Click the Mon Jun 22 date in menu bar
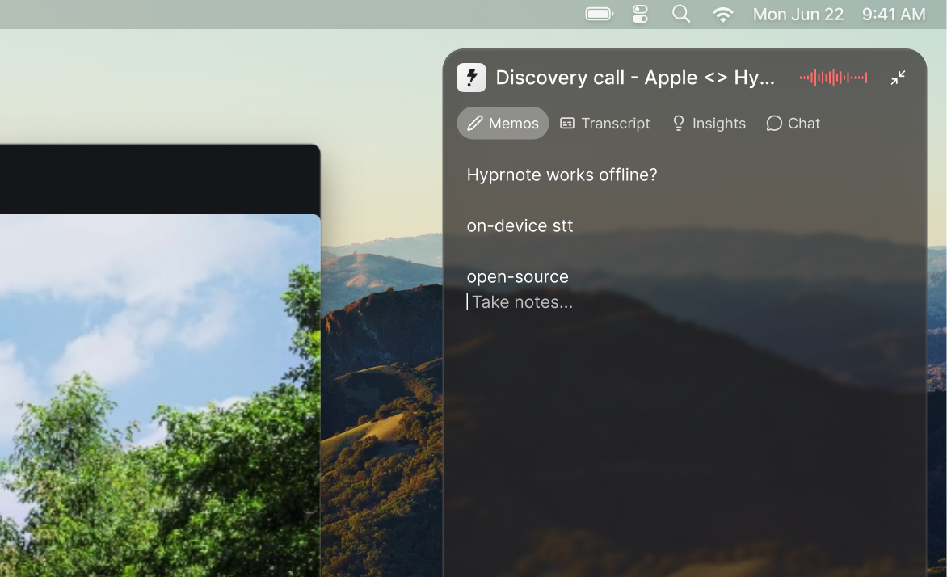Viewport: 947px width, 577px height. pyautogui.click(x=798, y=14)
